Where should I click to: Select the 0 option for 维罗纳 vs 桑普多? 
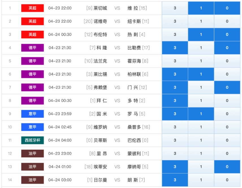pos(227,127)
